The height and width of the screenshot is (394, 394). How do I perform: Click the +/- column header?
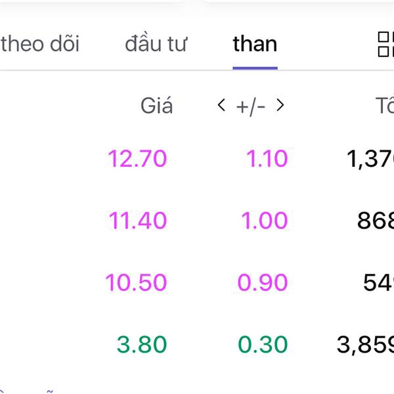pyautogui.click(x=251, y=106)
